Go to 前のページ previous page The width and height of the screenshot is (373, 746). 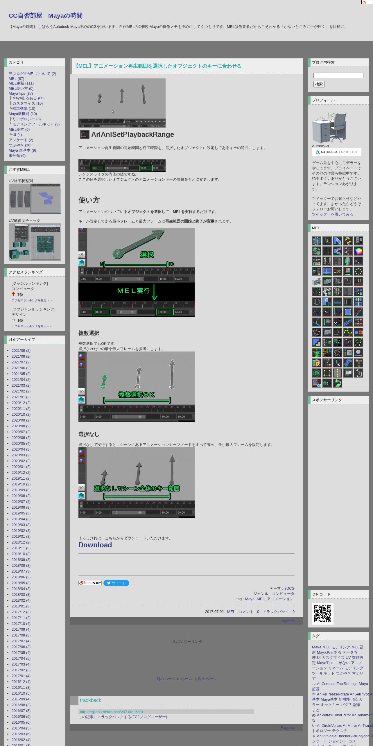pos(166,679)
